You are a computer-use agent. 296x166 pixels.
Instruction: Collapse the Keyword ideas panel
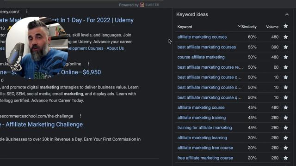[287, 14]
